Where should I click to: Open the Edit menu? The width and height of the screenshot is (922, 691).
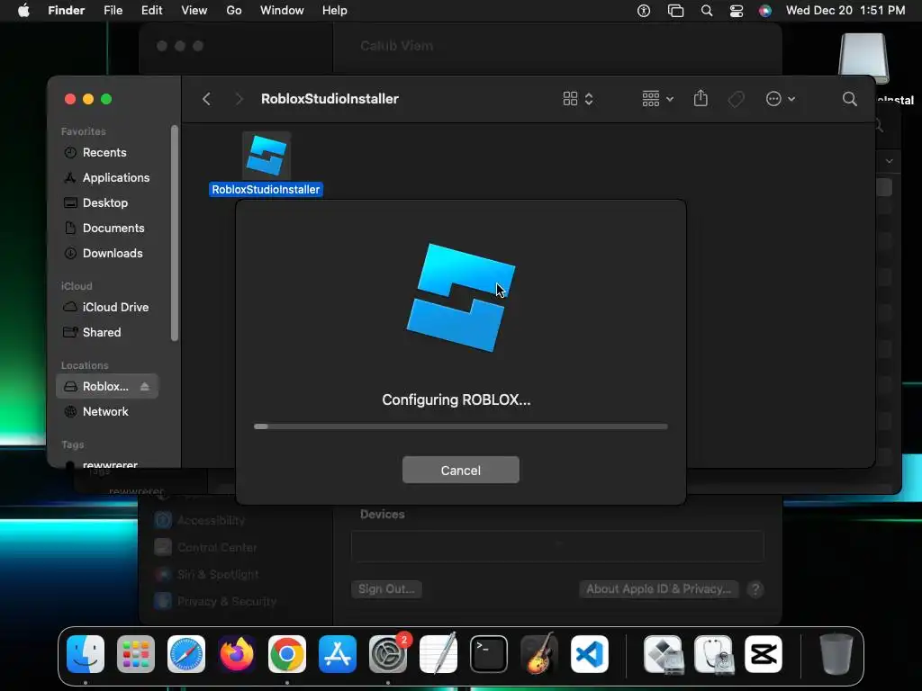(x=151, y=11)
